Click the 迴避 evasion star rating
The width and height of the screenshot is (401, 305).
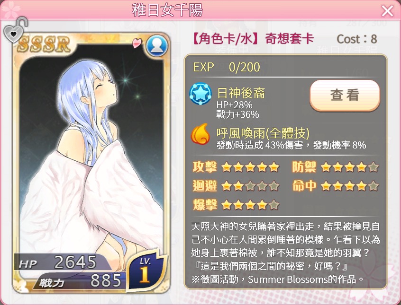pos(250,186)
